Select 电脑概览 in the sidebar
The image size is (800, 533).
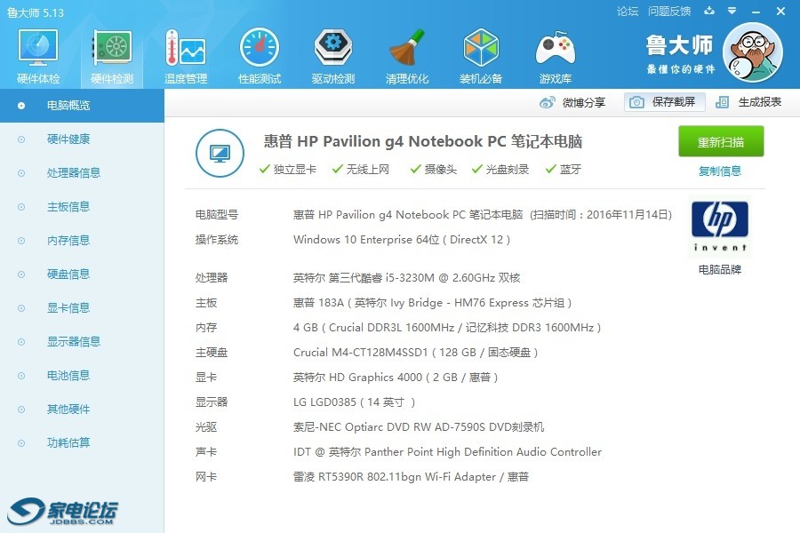pos(82,106)
